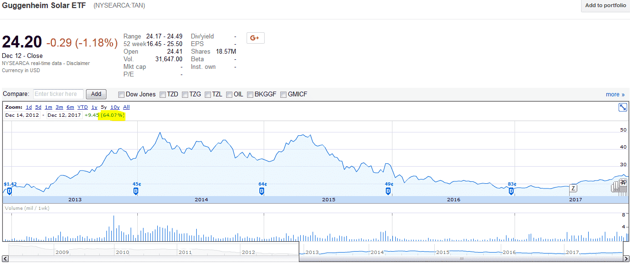Switch chart zoom to 10y
630x263 pixels.
[115, 107]
